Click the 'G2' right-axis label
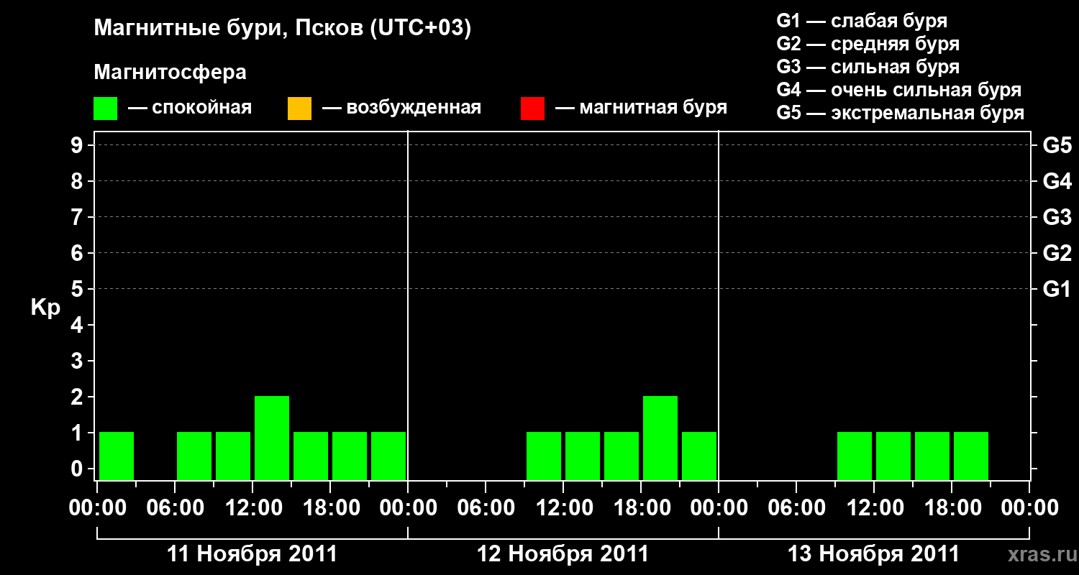1079x575 pixels. pos(1057,253)
